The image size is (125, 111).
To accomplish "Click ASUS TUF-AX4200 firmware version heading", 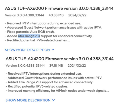I will pos(59,59).
